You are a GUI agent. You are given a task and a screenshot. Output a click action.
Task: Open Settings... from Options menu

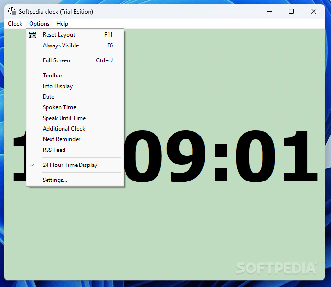[75, 180]
